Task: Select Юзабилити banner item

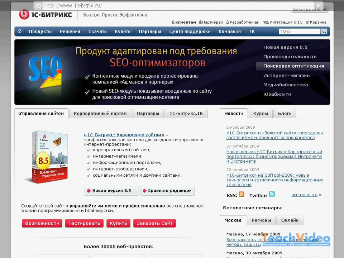Action: [x=277, y=94]
